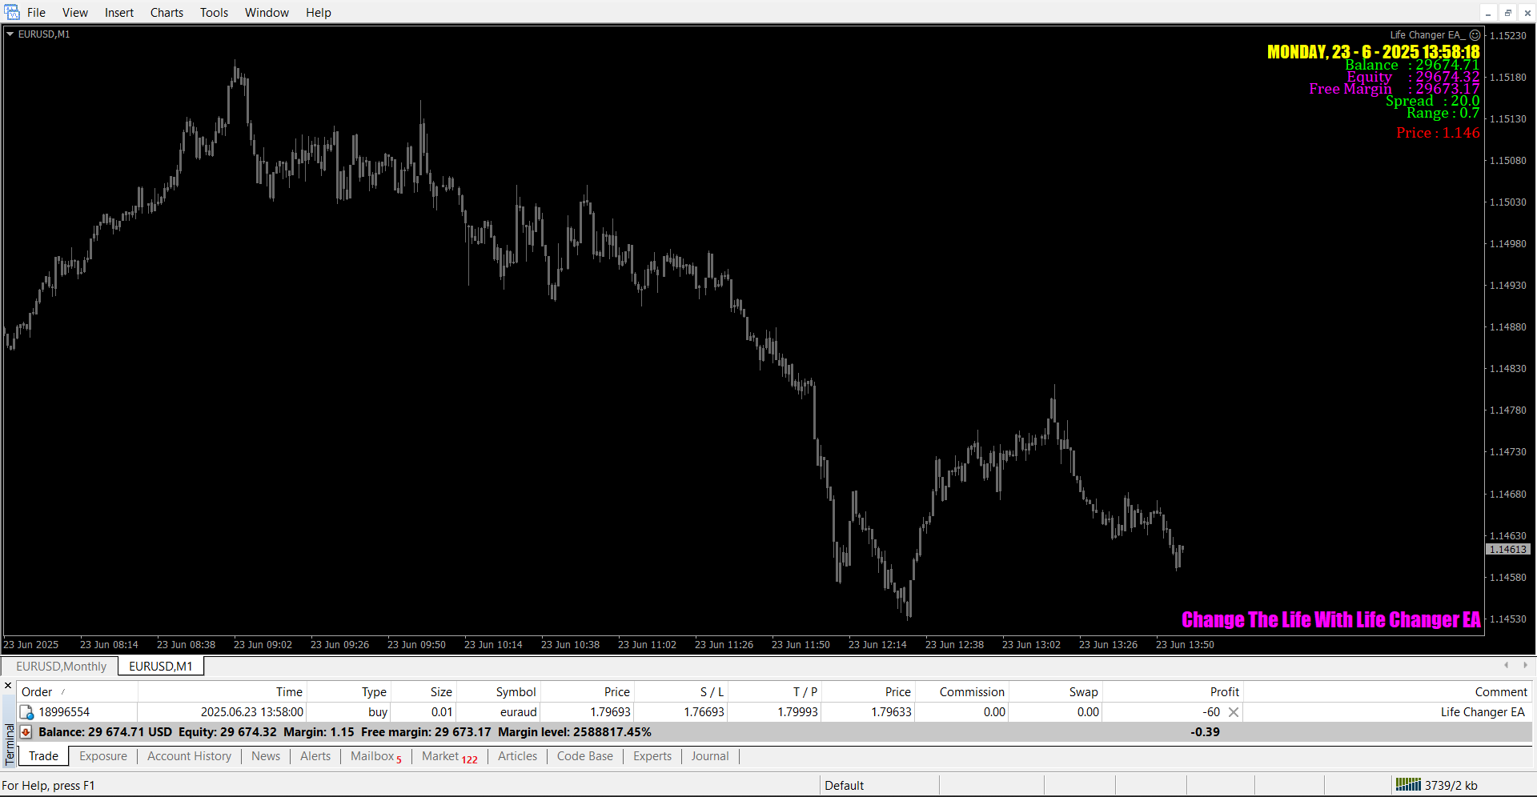This screenshot has width=1537, height=797.
Task: Expand the EURUSD,M1 chart triangle menu
Action: (10, 34)
